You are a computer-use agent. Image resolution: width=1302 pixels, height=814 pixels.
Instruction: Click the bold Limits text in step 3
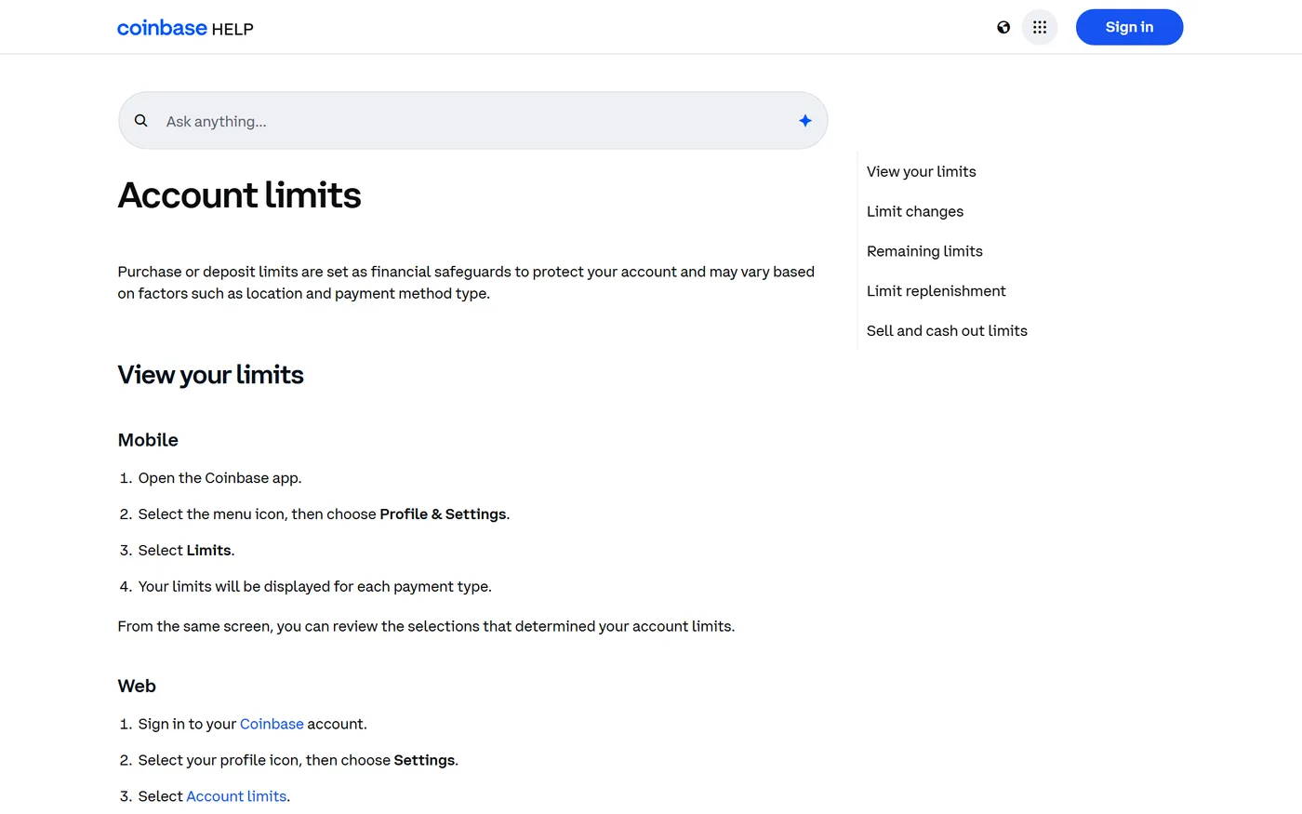click(208, 551)
